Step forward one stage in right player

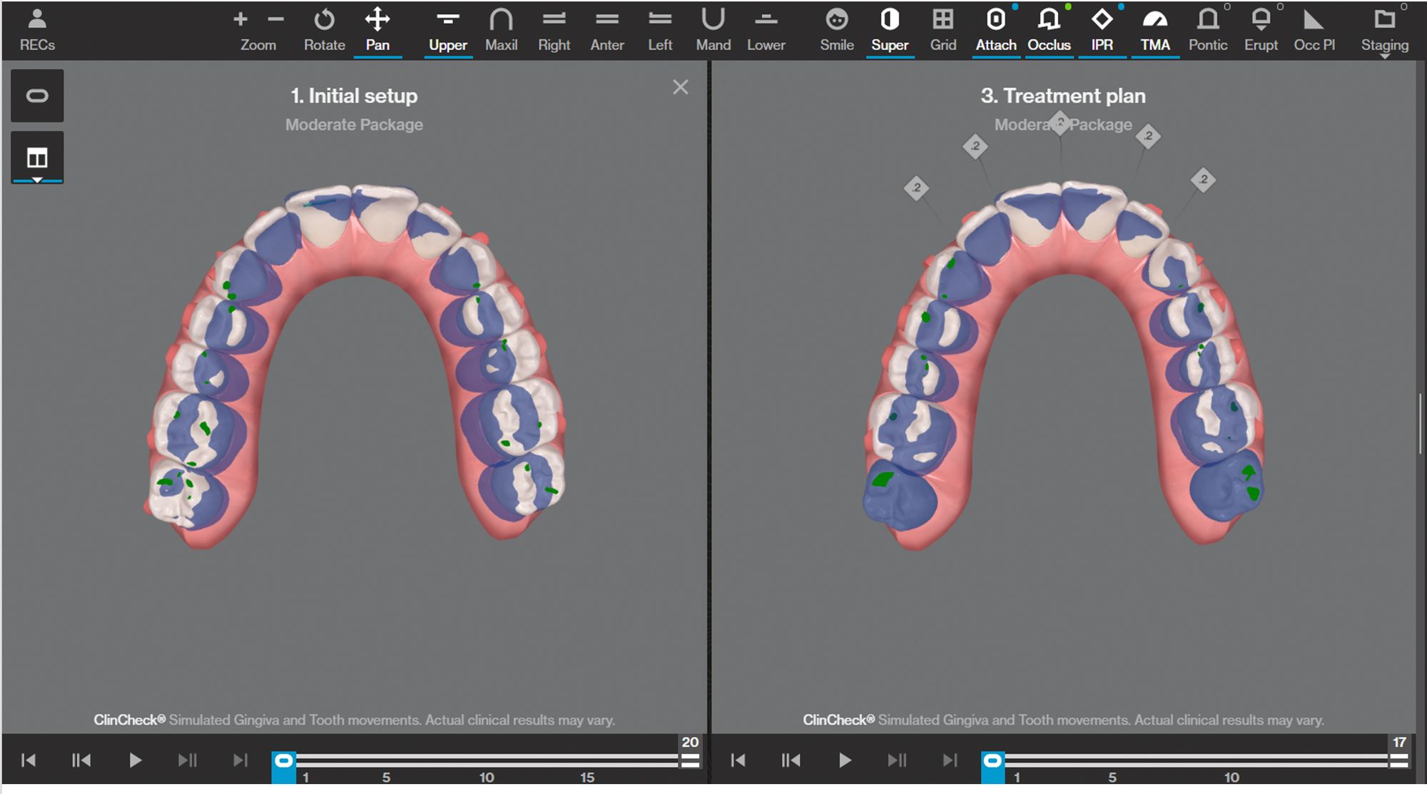tap(897, 760)
